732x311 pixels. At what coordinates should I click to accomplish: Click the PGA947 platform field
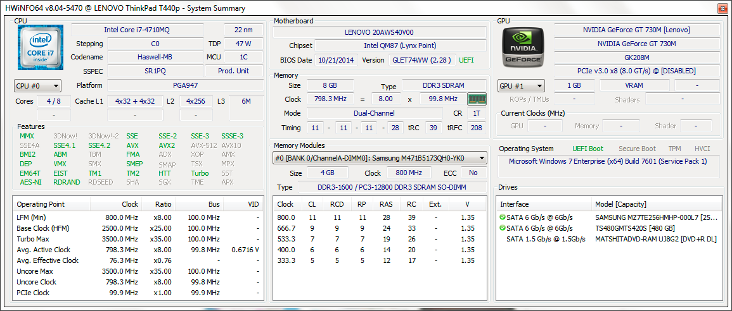185,86
